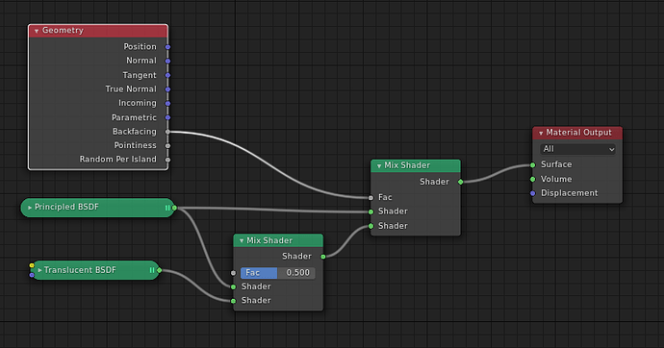Collapse the Geometry node triangle

(x=37, y=31)
